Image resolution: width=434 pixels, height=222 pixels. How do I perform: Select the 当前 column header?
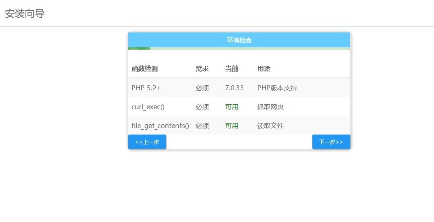click(232, 69)
